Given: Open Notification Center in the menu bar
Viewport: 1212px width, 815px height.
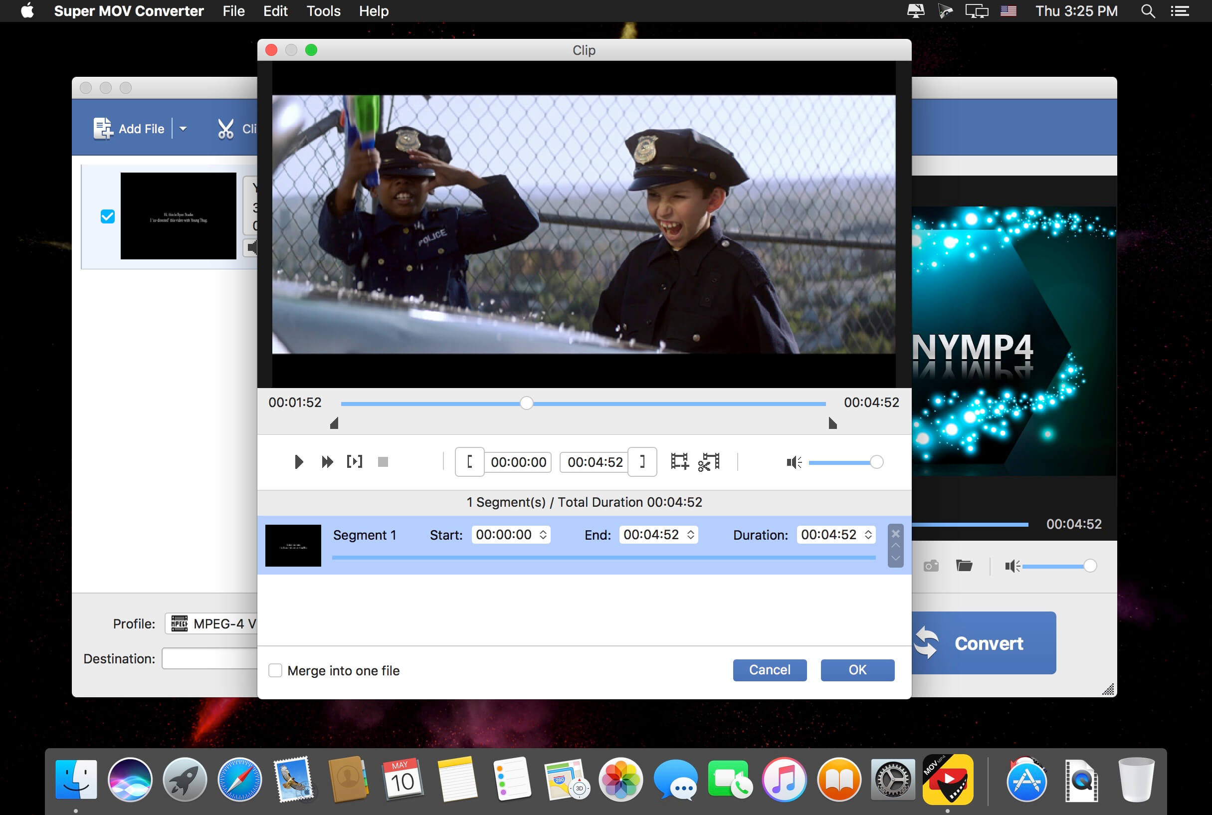Looking at the screenshot, I should coord(1180,11).
